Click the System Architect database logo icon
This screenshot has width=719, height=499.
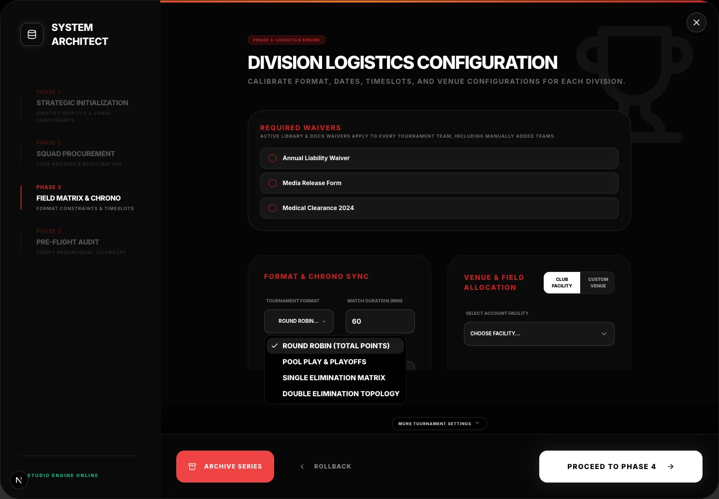pyautogui.click(x=32, y=34)
